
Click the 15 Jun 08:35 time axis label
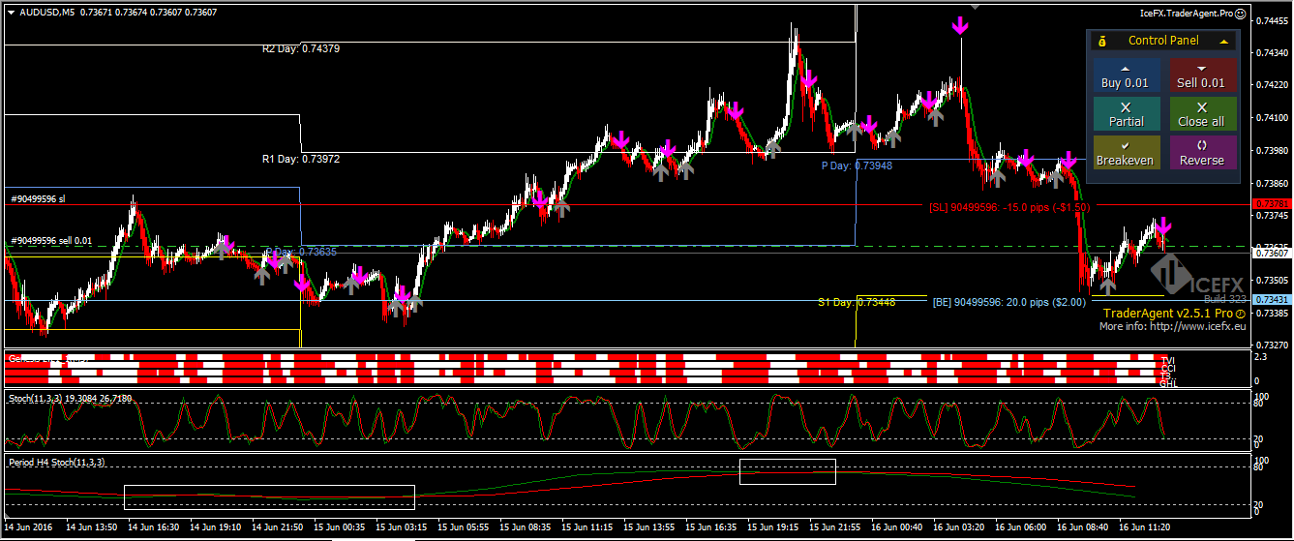(525, 528)
